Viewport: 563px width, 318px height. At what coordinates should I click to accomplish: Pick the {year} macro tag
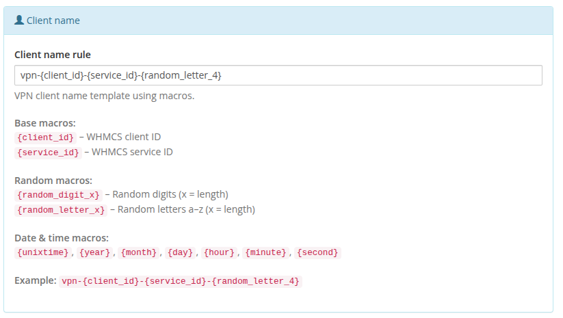96,253
